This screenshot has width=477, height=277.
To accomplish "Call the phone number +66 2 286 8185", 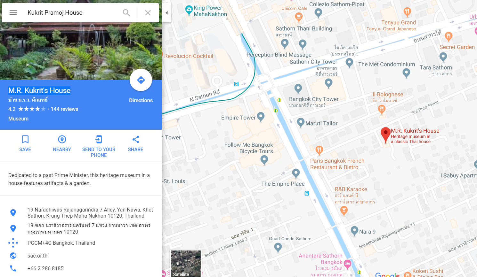I will point(45,268).
